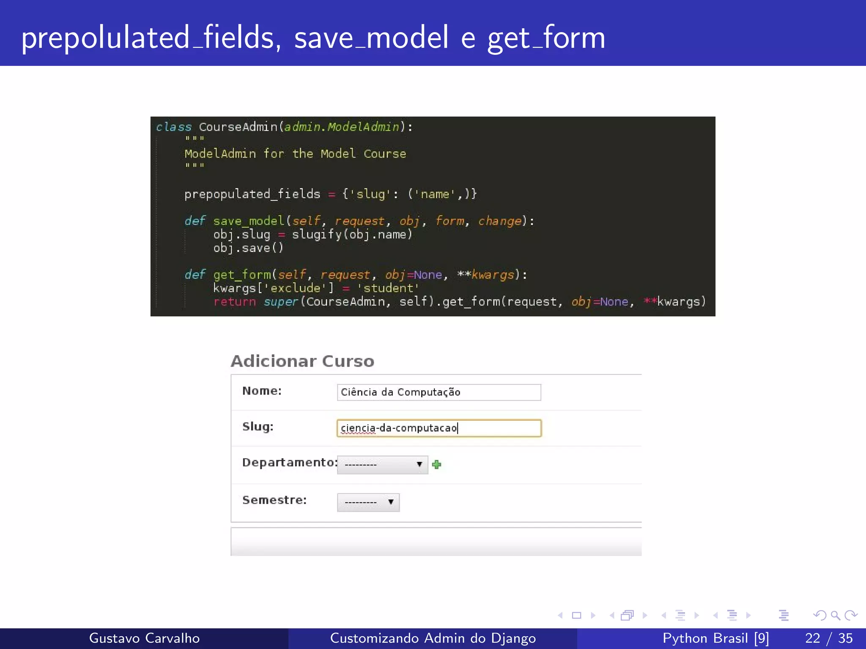The height and width of the screenshot is (649, 866).
Task: Go to previous frame arrow beside stacked frames icon
Action: (612, 615)
